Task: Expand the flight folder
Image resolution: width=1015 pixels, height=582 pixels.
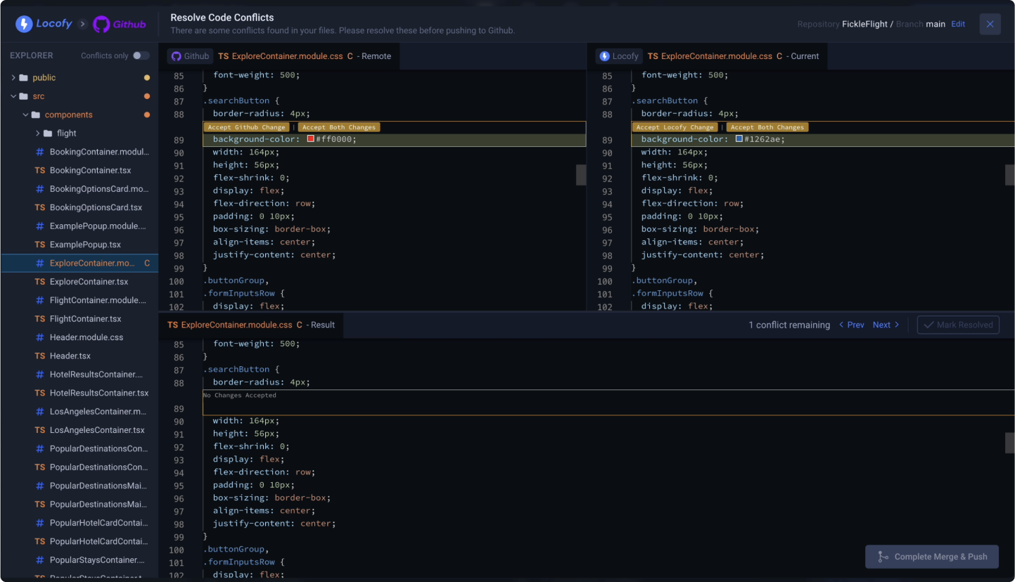Action: [39, 133]
